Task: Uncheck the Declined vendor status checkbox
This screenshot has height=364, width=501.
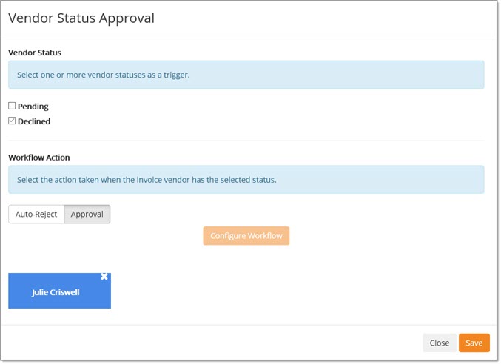Action: [x=12, y=121]
